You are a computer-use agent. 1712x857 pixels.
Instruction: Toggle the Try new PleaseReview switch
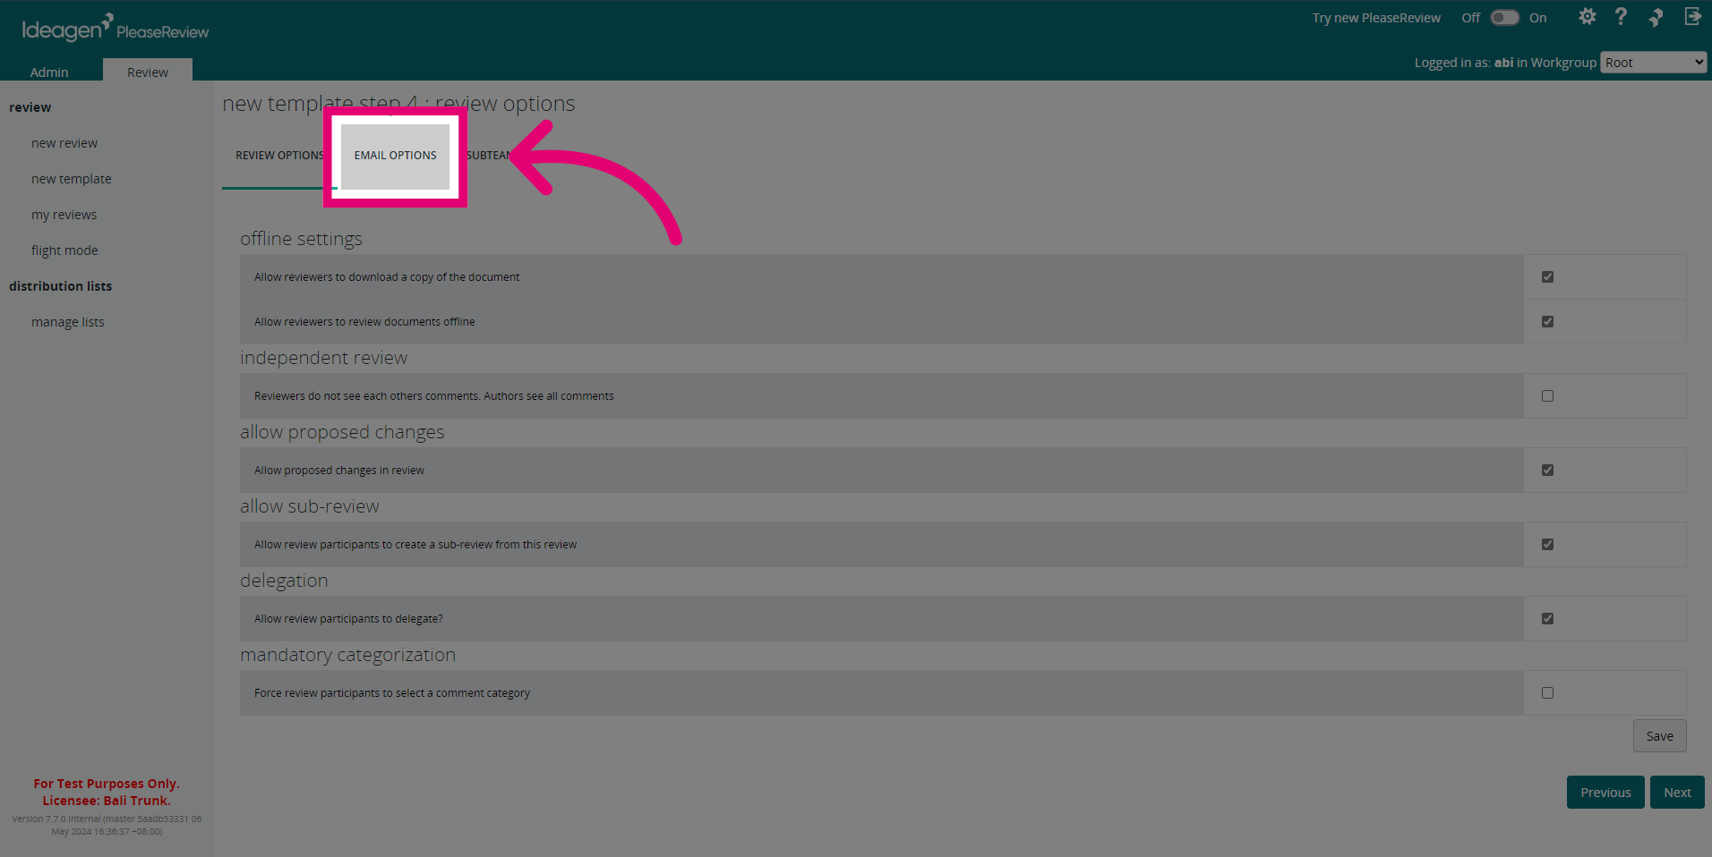[1504, 18]
